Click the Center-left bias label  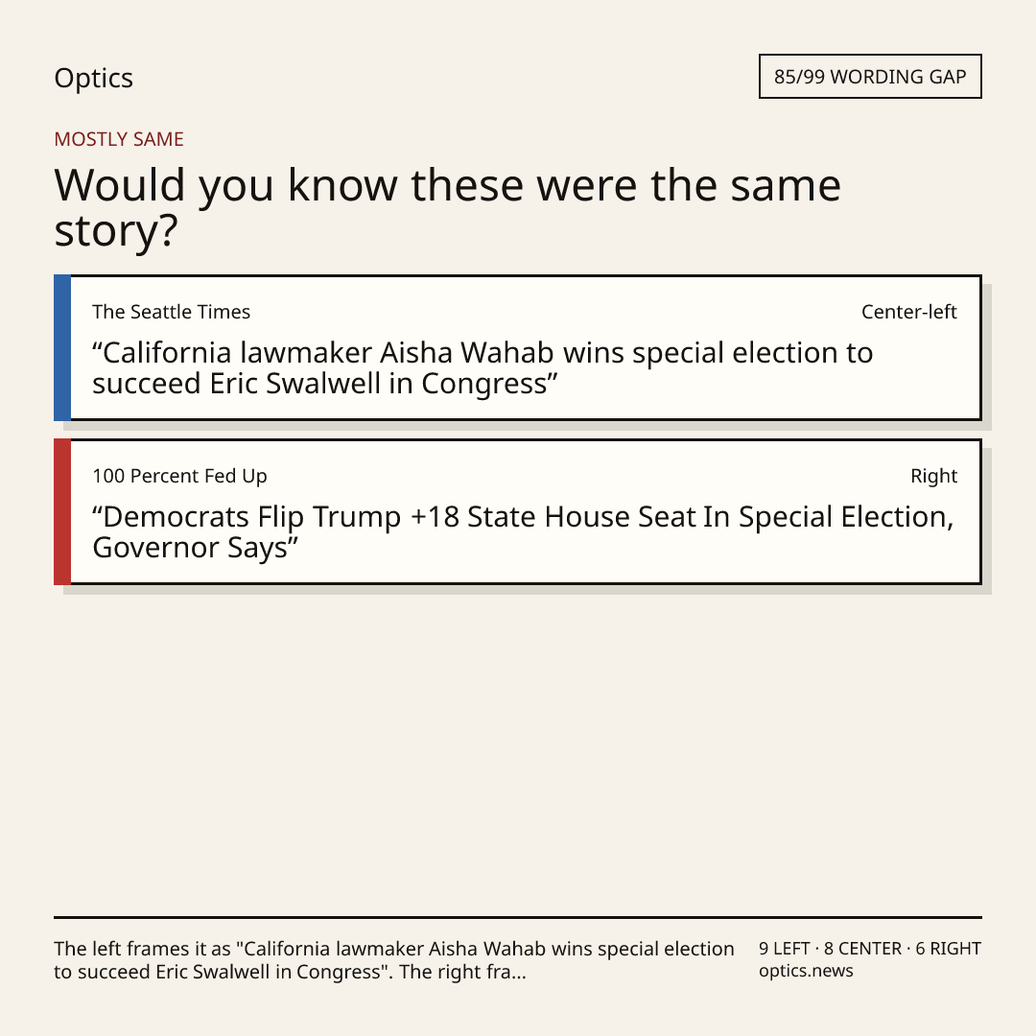[x=909, y=312]
